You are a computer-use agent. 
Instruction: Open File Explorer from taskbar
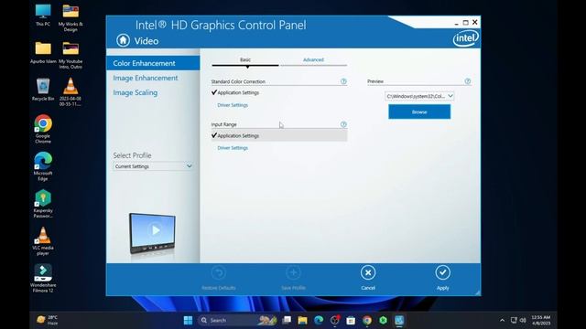pos(302,320)
